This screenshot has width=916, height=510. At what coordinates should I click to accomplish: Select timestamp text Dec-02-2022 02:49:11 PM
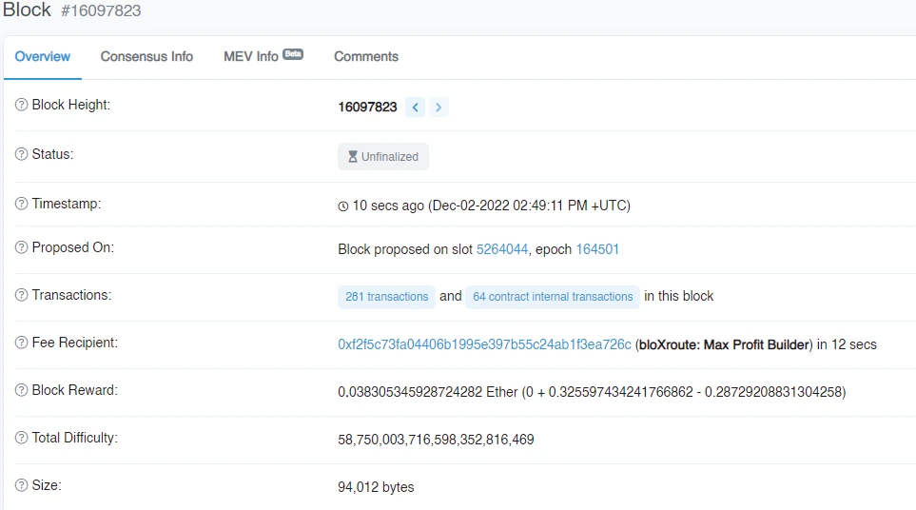tap(510, 206)
